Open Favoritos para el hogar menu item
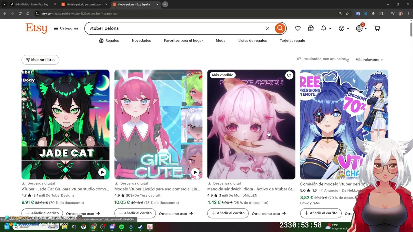Screen dimensions: 413x232 tap(183, 41)
